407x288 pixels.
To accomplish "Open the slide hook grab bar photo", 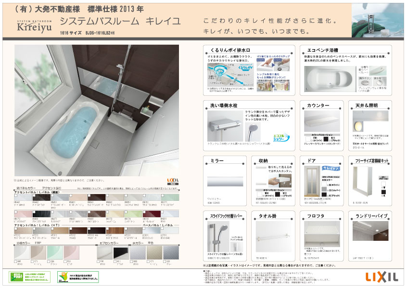I will coord(219,236).
